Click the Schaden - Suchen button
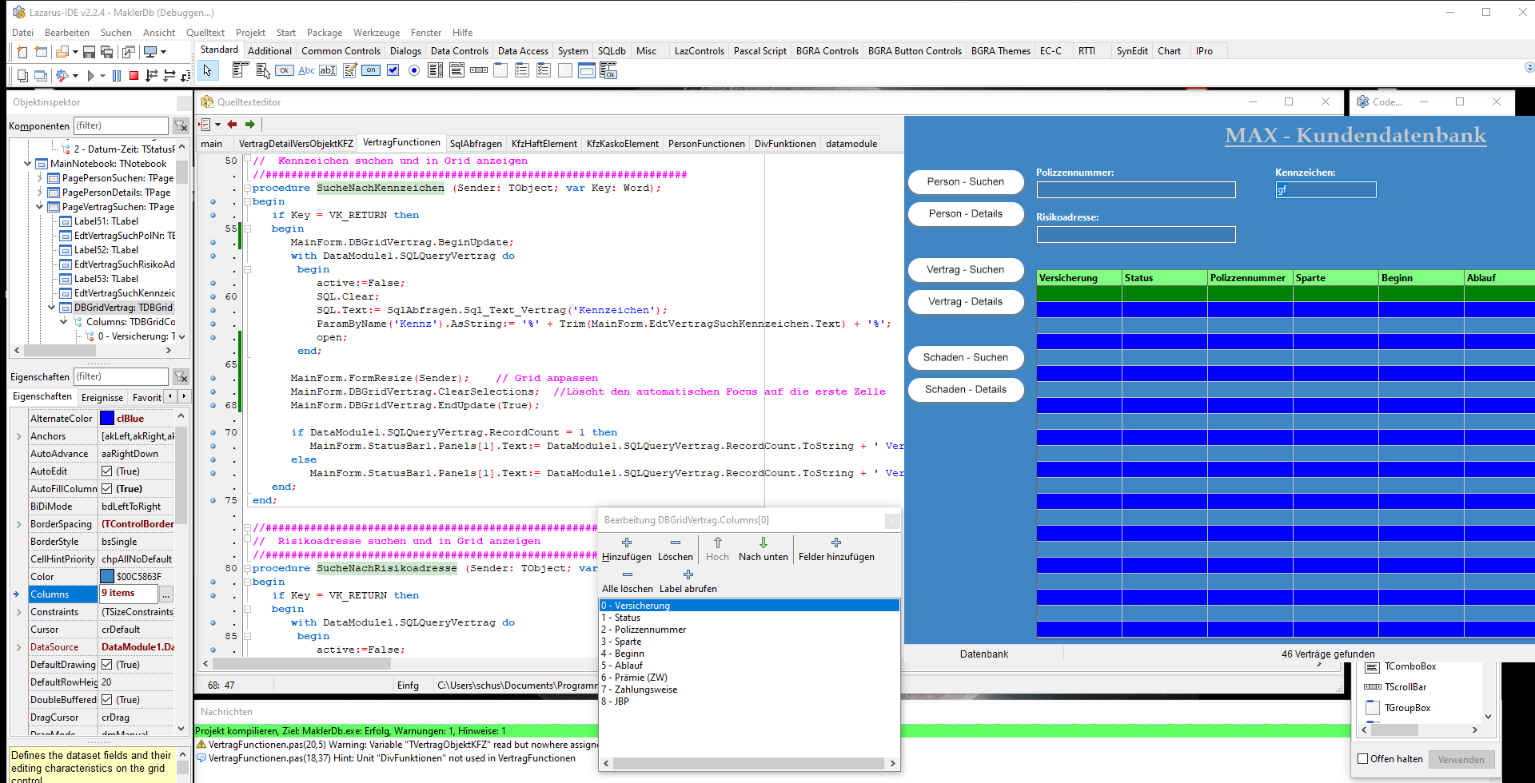The height and width of the screenshot is (783, 1535). point(965,358)
